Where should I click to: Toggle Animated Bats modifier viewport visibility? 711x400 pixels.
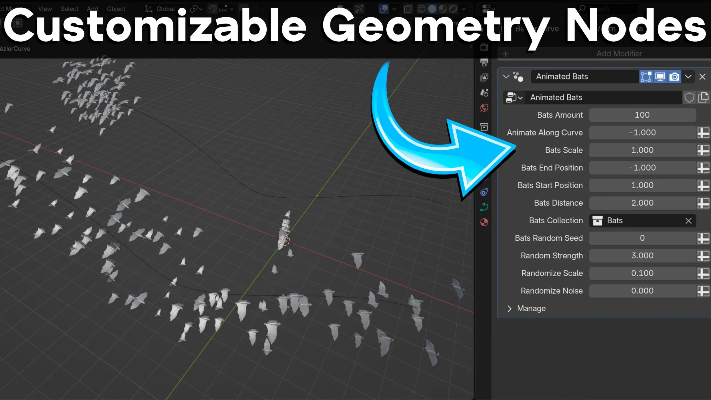660,77
